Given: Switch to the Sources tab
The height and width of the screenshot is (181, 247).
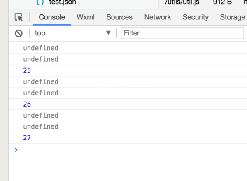Looking at the screenshot, I should coord(119,17).
